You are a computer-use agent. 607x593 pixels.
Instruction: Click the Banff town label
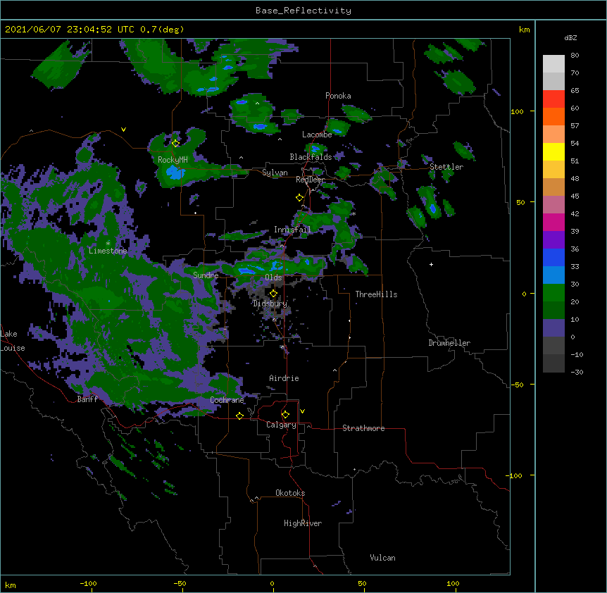87,399
